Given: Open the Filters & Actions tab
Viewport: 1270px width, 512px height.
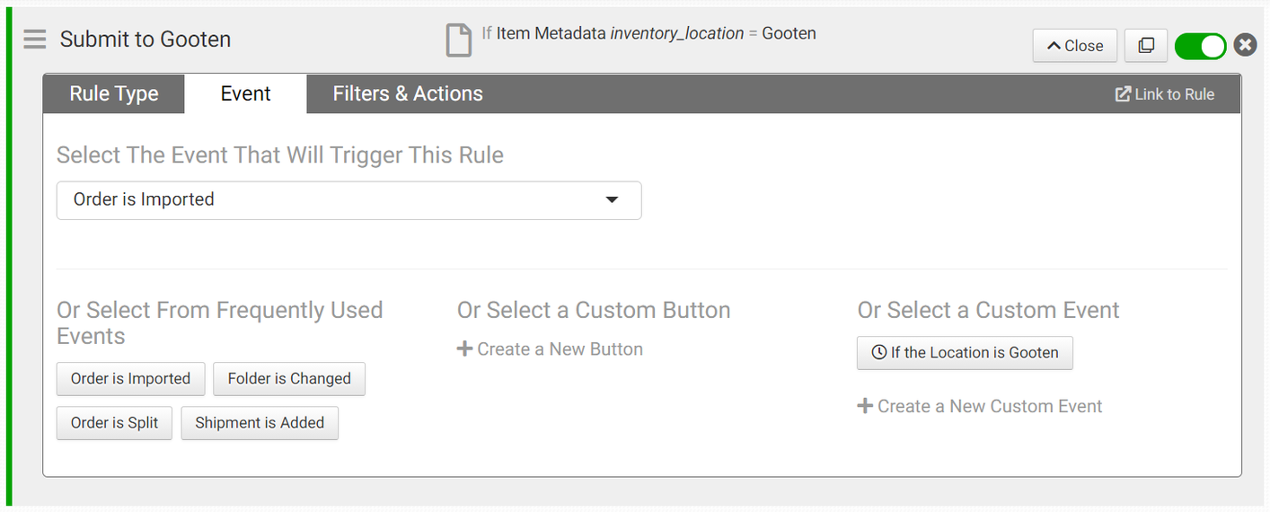Looking at the screenshot, I should pyautogui.click(x=408, y=94).
